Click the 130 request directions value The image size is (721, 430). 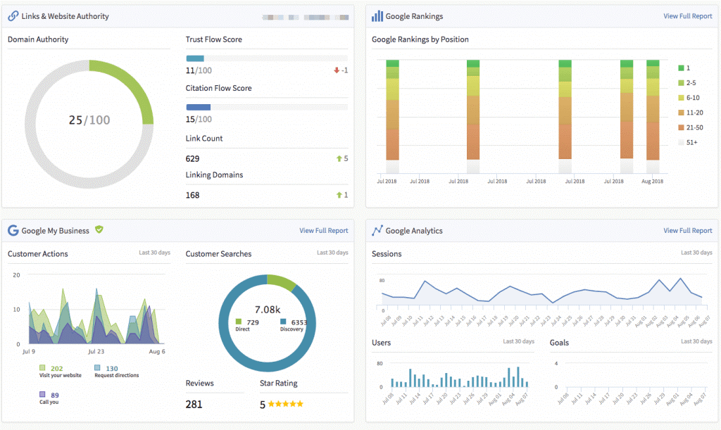click(x=112, y=369)
